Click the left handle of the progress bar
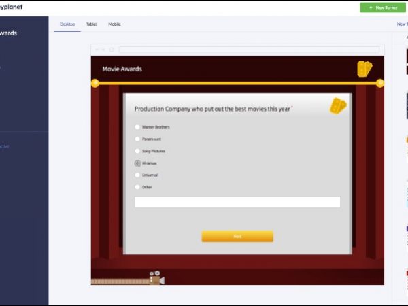The height and width of the screenshot is (306, 408). coord(95,83)
